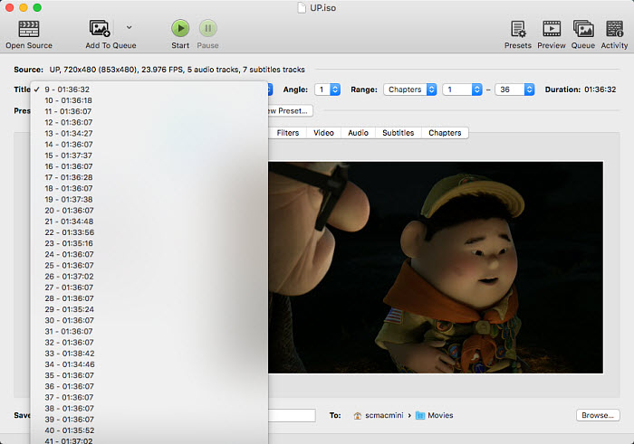The height and width of the screenshot is (444, 634).
Task: Choose title 30 - 01:36:07
Action: [149, 320]
